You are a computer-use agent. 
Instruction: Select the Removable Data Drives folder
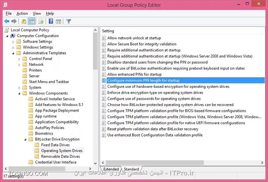tap(60, 156)
